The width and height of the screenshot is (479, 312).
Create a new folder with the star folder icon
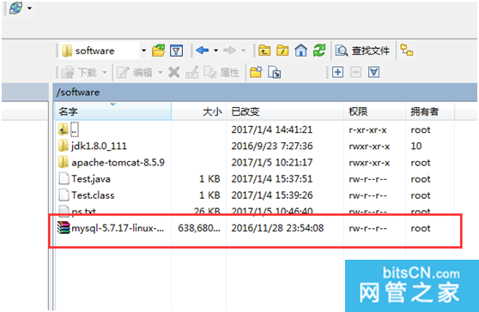(256, 72)
